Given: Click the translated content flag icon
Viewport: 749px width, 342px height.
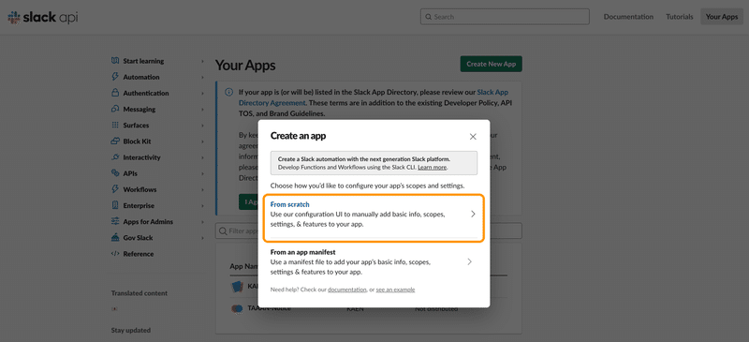Looking at the screenshot, I should coord(114,309).
